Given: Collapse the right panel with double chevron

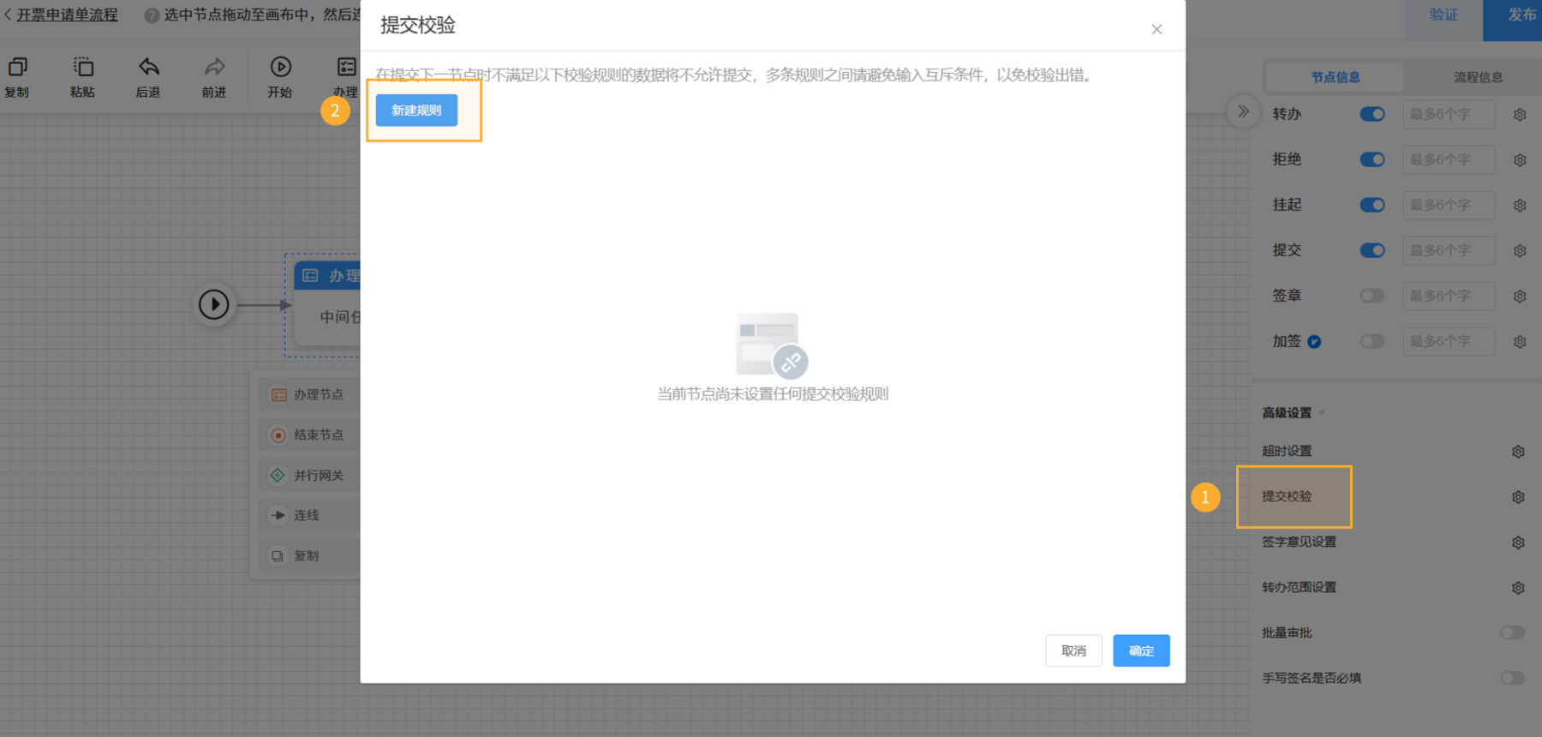Looking at the screenshot, I should click(x=1243, y=111).
